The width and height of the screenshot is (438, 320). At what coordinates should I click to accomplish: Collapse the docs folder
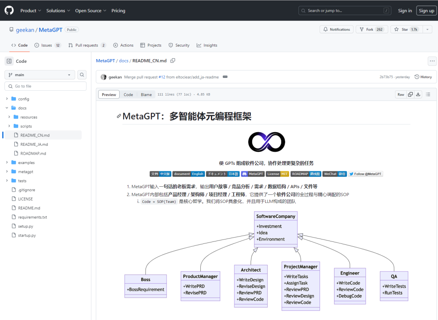click(7, 108)
